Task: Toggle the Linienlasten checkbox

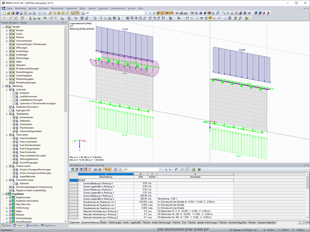Action: (x=14, y=124)
